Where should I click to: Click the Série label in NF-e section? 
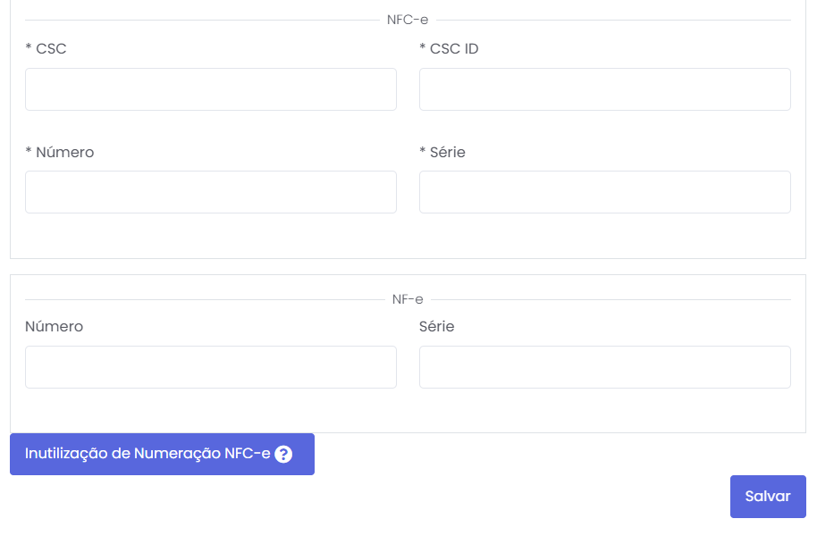point(436,327)
